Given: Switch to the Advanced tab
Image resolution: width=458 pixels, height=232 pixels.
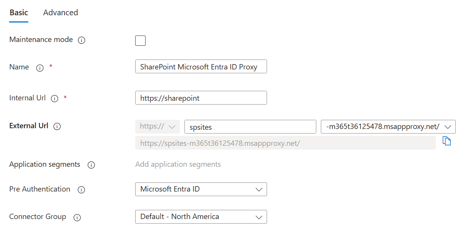Looking at the screenshot, I should point(60,13).
